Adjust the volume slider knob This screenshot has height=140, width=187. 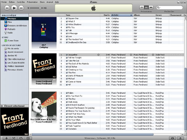coord(40,8)
